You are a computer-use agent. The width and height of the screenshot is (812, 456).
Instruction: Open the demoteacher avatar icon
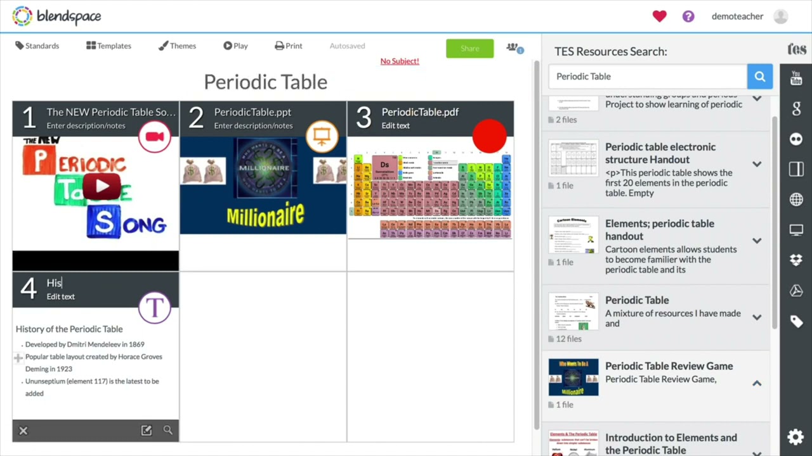click(x=781, y=16)
